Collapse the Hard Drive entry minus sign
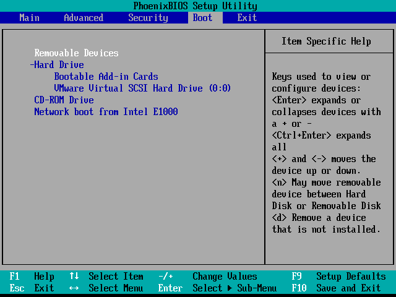Viewport: 396px width, 297px height. tap(32, 65)
